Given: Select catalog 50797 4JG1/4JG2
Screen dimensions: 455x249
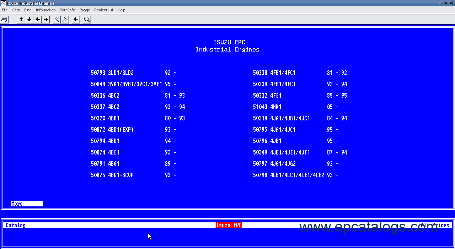Looking at the screenshot, I should [x=296, y=164].
